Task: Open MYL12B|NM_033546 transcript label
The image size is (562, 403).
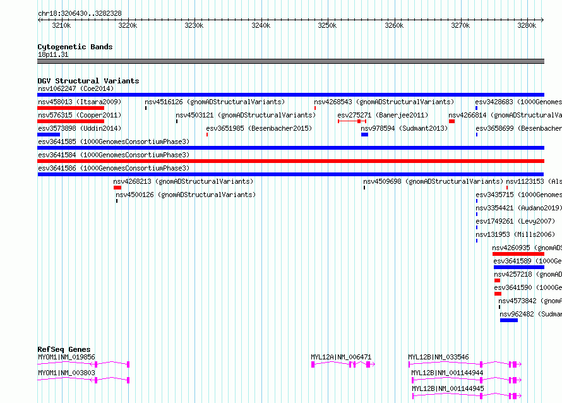Action: 438,357
